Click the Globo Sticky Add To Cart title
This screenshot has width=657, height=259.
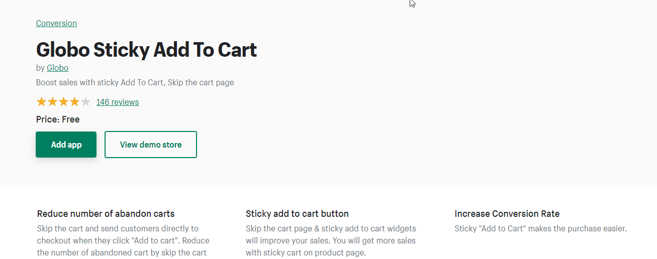[x=146, y=50]
